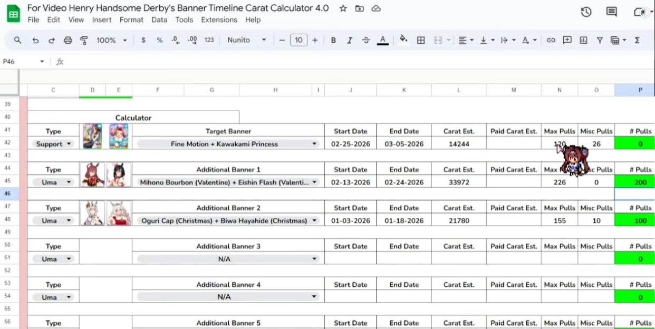Select column P header

[634, 90]
